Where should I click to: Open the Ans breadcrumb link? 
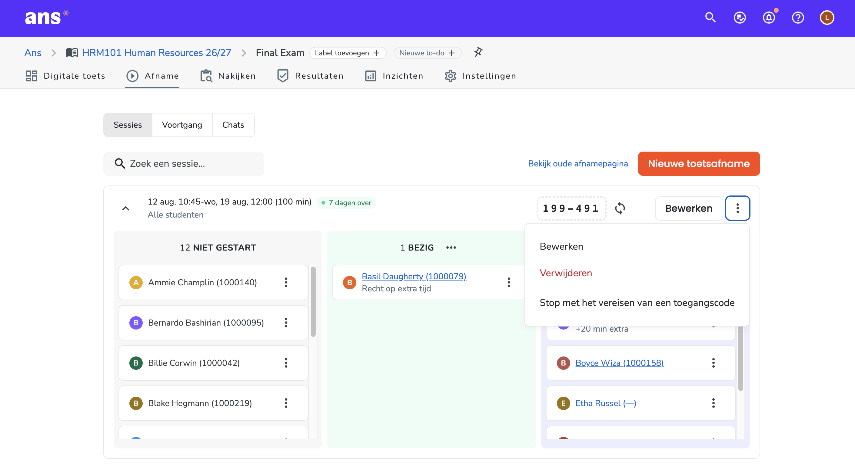[33, 53]
